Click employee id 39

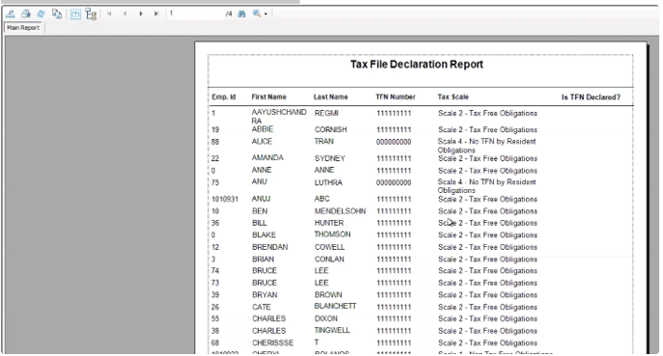(x=215, y=294)
